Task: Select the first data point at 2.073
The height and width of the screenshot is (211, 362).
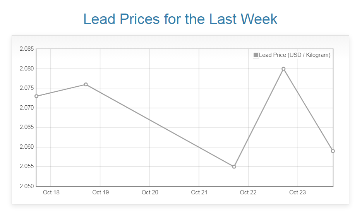Action: coord(36,96)
